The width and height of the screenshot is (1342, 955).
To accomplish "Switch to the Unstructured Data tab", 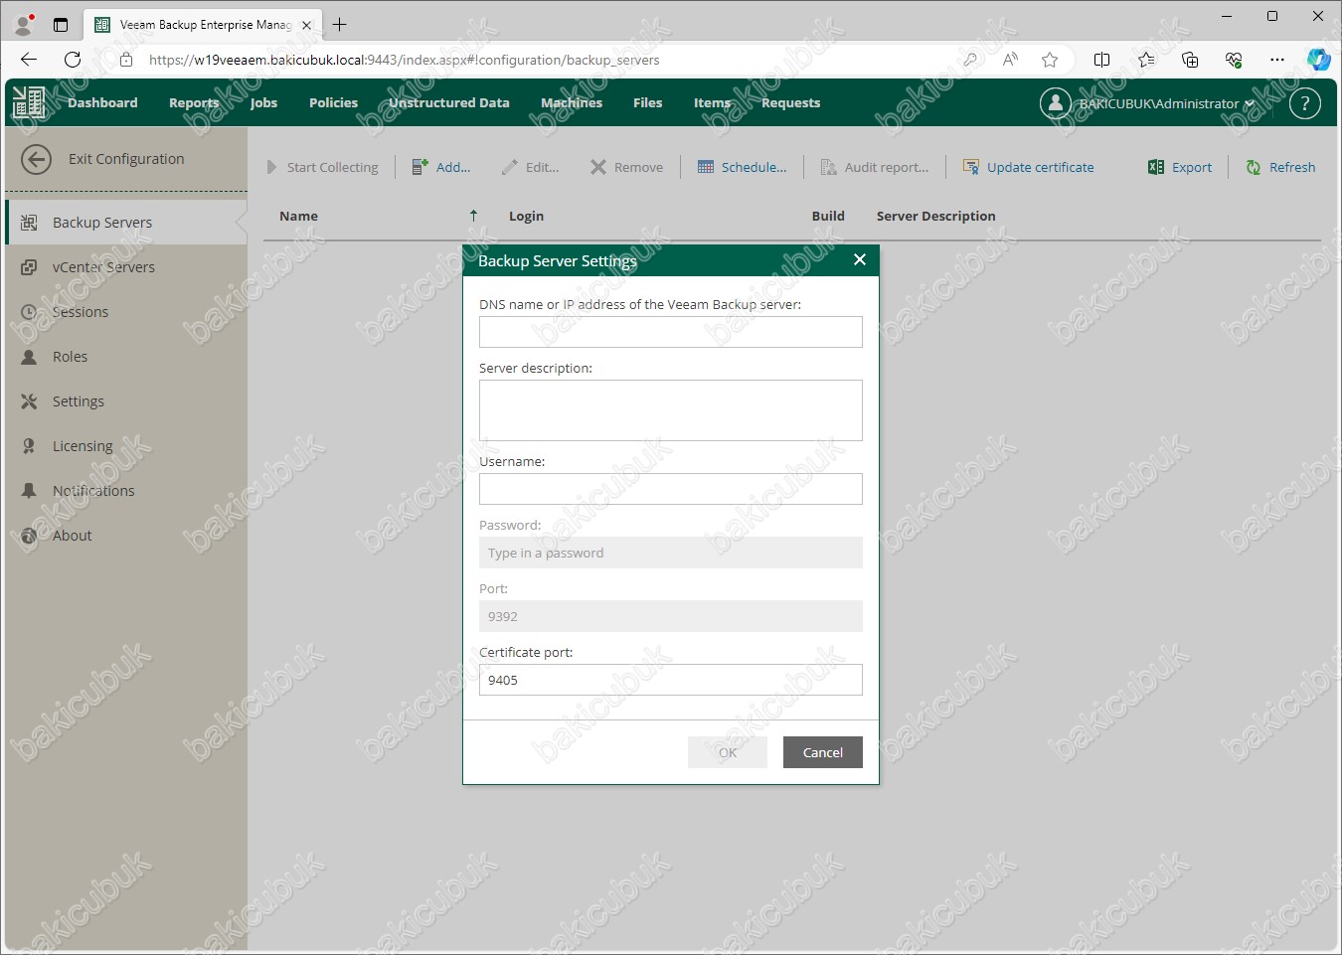I will pos(448,103).
